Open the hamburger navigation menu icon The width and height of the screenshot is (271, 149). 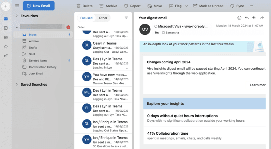point(17,6)
